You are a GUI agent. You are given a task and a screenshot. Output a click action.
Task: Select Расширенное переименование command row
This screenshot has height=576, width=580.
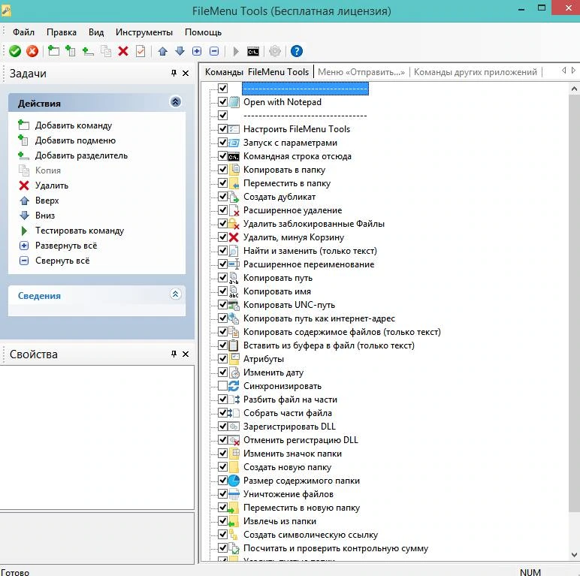309,264
